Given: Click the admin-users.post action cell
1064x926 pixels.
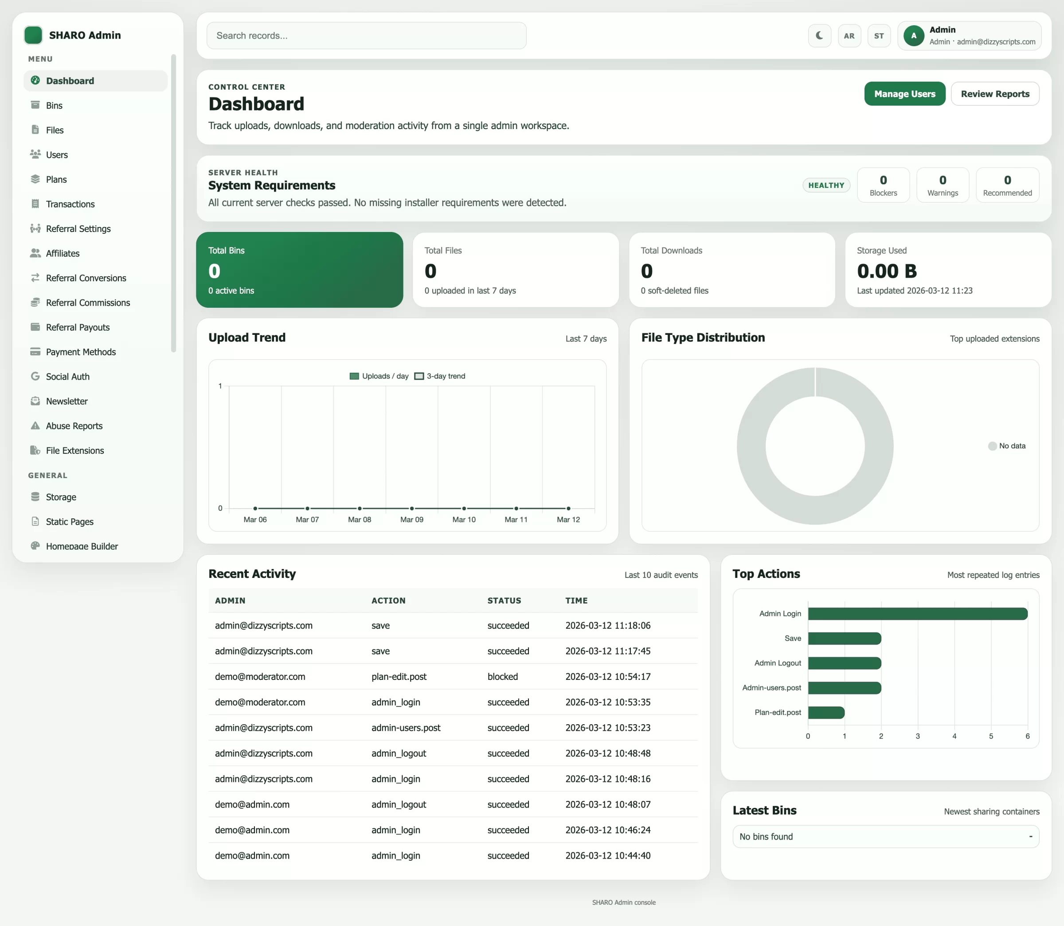Looking at the screenshot, I should pos(406,728).
